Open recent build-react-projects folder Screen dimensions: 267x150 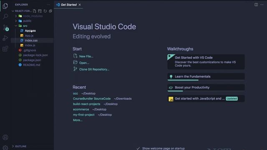(x=86, y=104)
